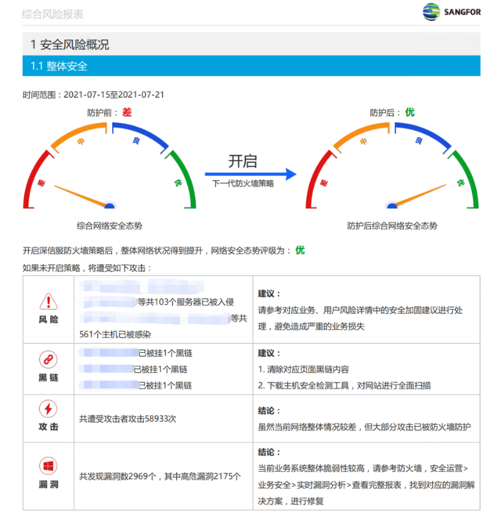Click the text 等共103个服务器已被入侵

[x=186, y=302]
